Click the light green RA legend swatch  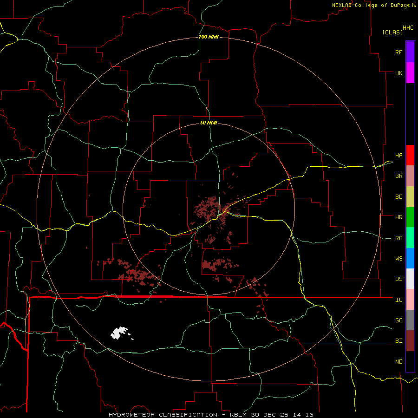point(410,238)
